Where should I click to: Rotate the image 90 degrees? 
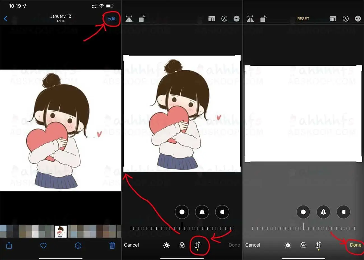click(142, 18)
